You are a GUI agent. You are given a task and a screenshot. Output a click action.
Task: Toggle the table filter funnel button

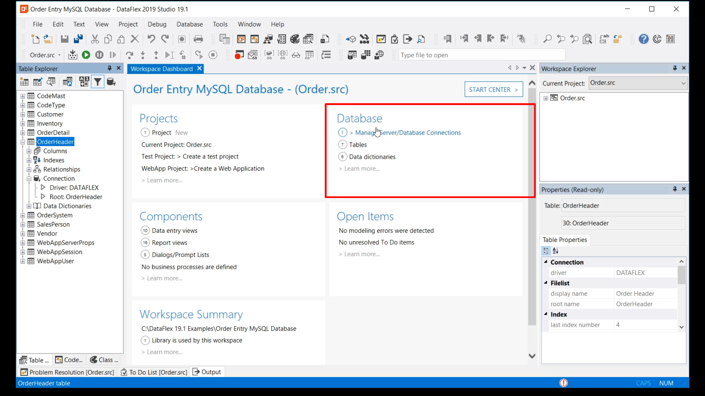pos(98,82)
